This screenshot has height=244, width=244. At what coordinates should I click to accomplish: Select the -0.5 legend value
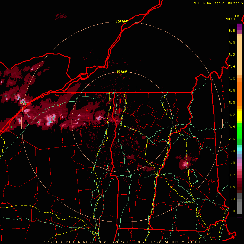click(x=231, y=187)
